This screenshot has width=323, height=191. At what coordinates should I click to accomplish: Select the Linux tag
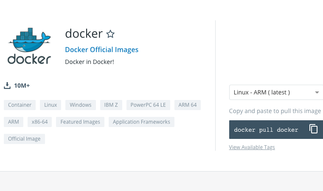(51, 105)
